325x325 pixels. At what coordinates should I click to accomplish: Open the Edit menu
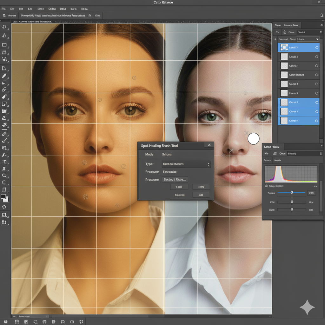(x=12, y=9)
